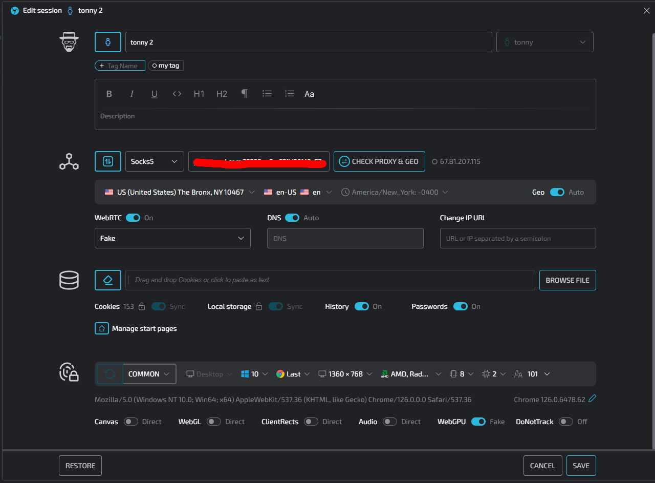The height and width of the screenshot is (483, 655).
Task: Apply Italic formatting in description editor
Action: tap(132, 94)
